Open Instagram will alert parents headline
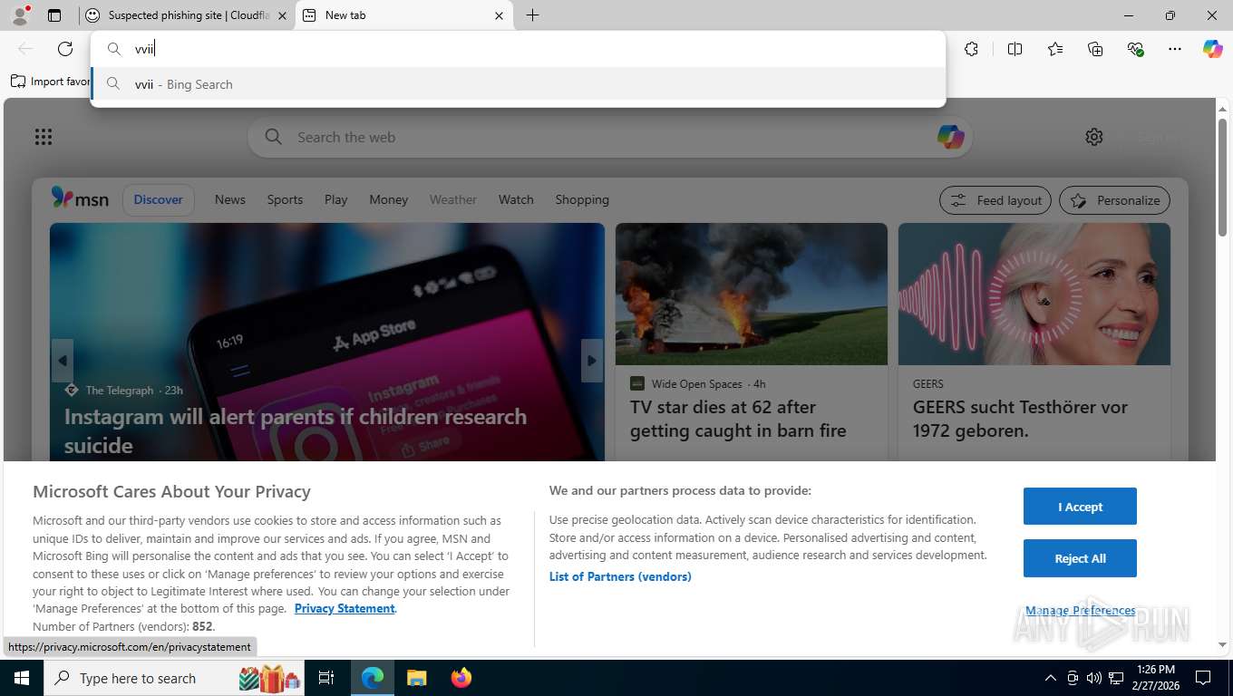This screenshot has width=1233, height=696. pyautogui.click(x=296, y=430)
